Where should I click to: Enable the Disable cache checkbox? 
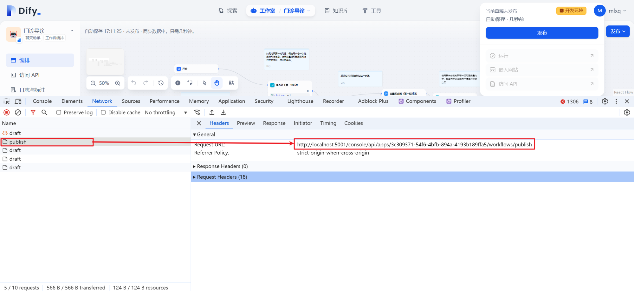[x=103, y=112]
